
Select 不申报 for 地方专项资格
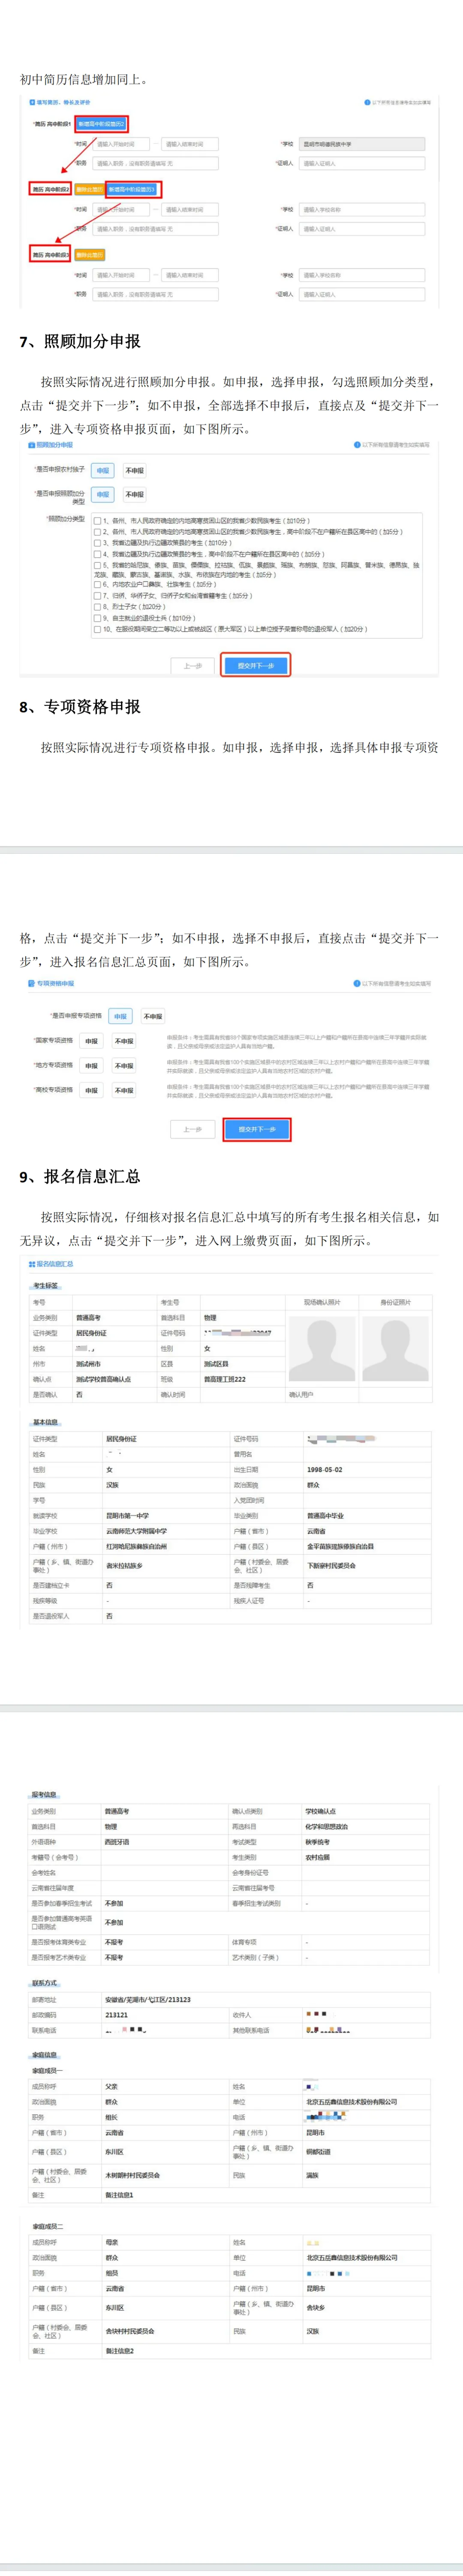pos(123,1065)
